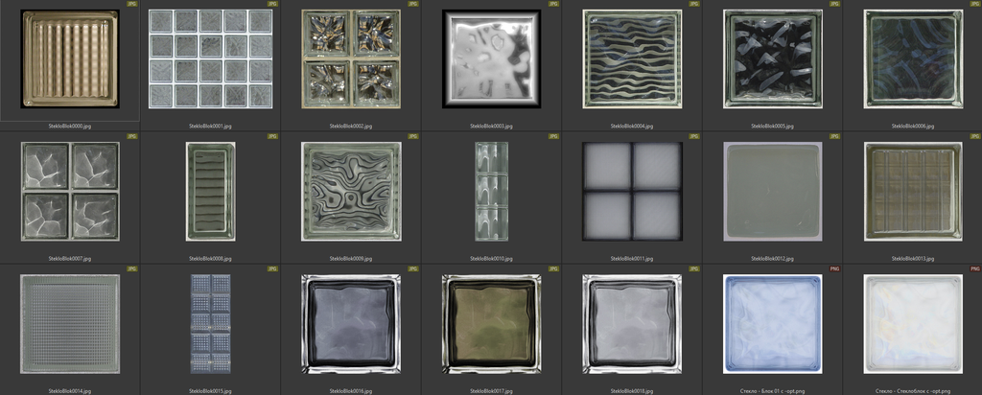
Task: Choose the wavy SteklоBlok0004.jpg thumbnail
Action: tap(632, 59)
